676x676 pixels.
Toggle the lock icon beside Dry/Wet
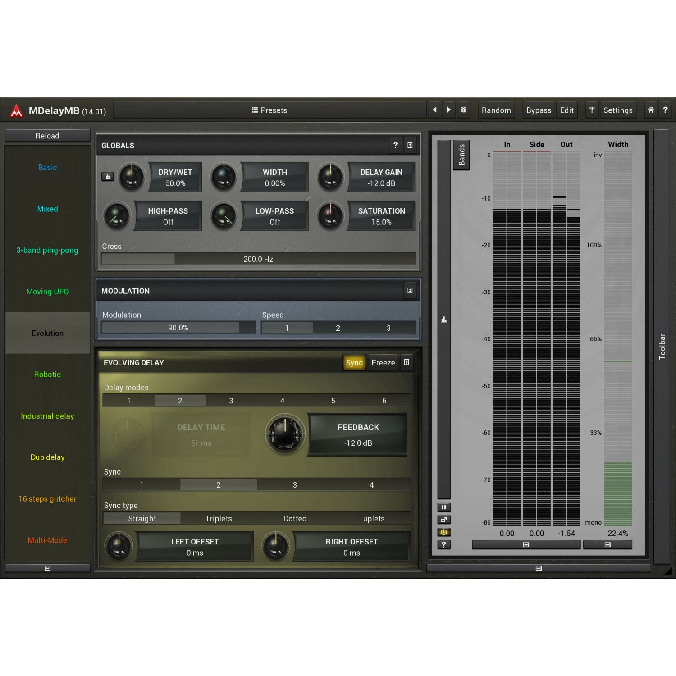click(107, 177)
